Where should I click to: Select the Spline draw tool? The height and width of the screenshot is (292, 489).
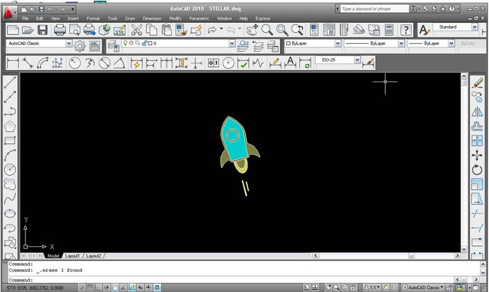(10, 199)
